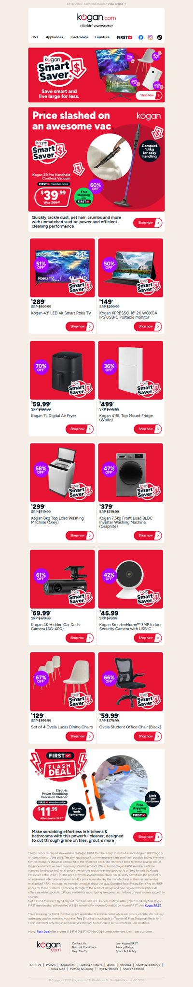Screen dimensions: 193x987
Task: Open the Kogan Instagram icon
Action: click(x=150, y=37)
